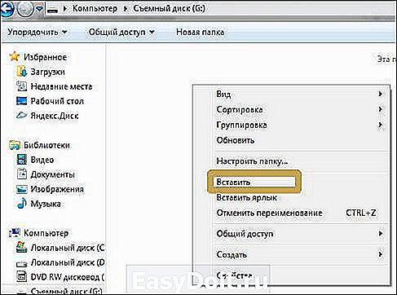This screenshot has width=397, height=295.
Task: Select Избранное in the navigation pane
Action: point(45,57)
